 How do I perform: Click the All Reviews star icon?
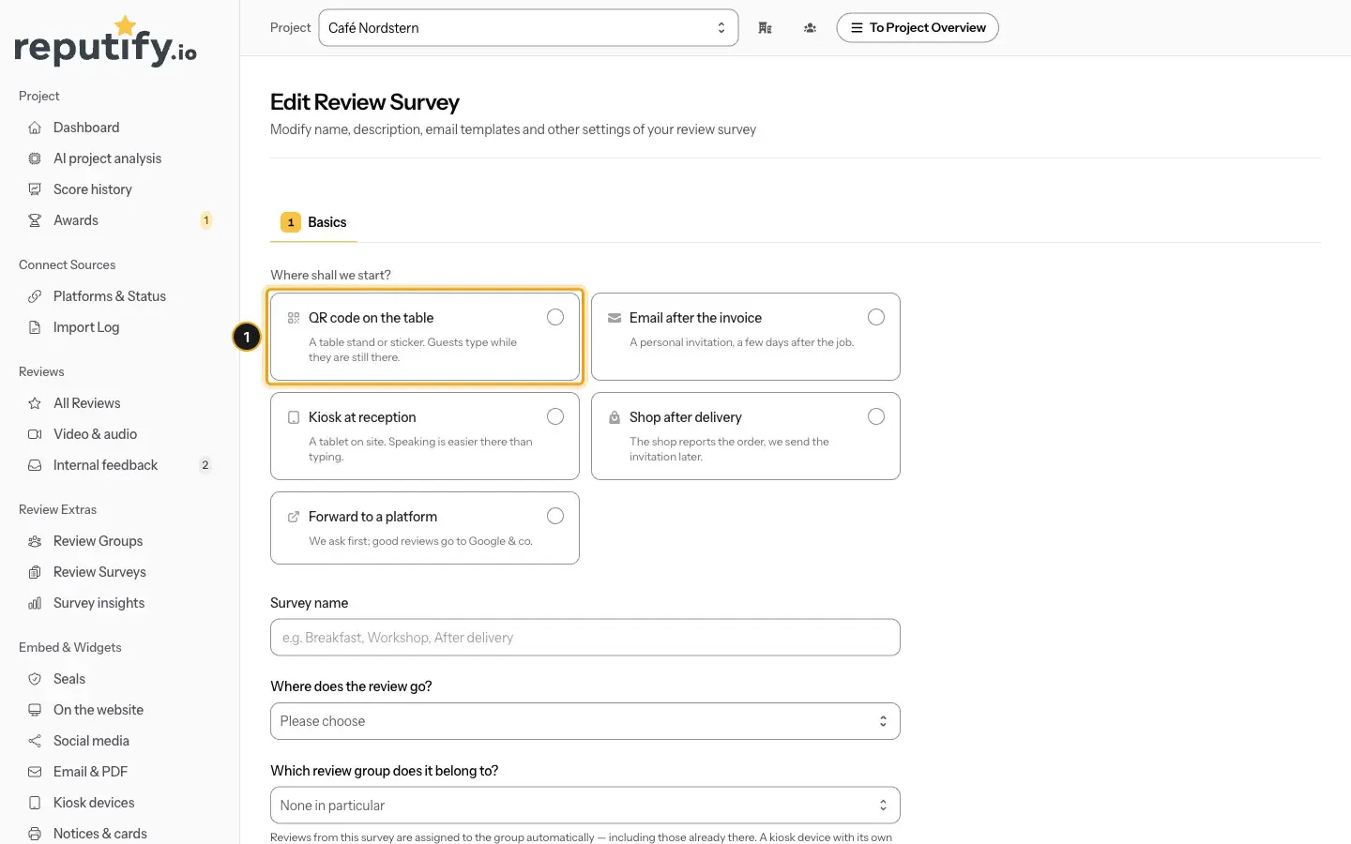(x=35, y=403)
